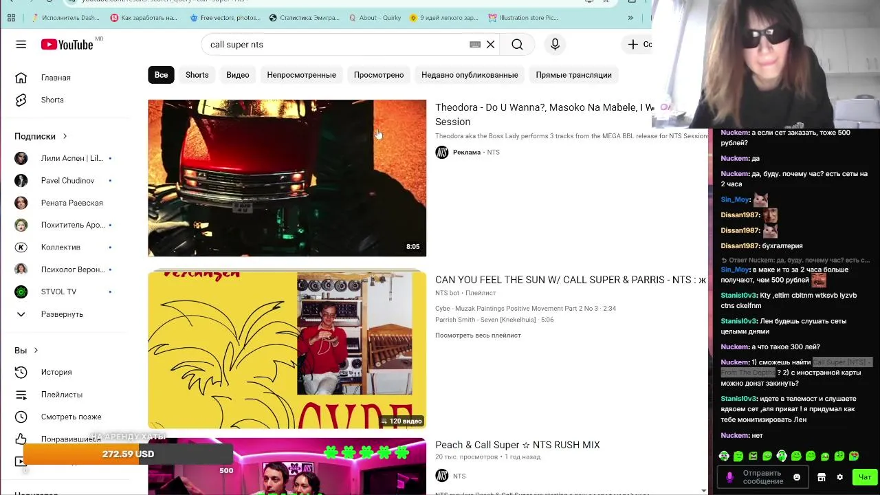Viewport: 880px width, 495px height.
Task: Click the results page scrollbar down arrow
Action: (703, 490)
